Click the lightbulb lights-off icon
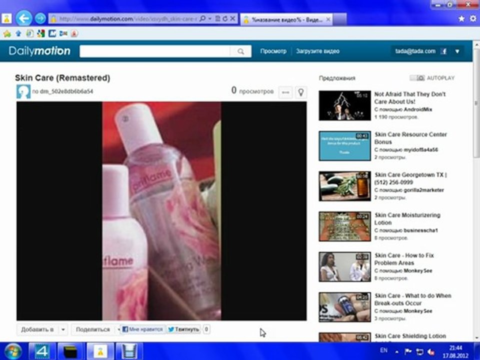Image resolution: width=480 pixels, height=360 pixels. [x=300, y=92]
